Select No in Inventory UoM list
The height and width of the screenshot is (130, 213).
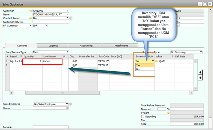tap(145, 69)
